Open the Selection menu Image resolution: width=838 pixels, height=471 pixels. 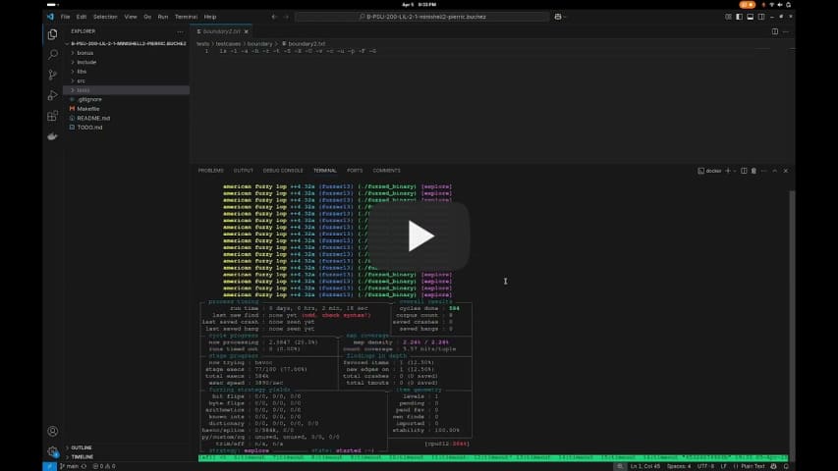(105, 17)
